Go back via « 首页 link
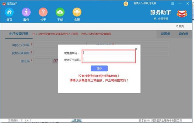The width and height of the screenshot is (194, 123). 180,26
